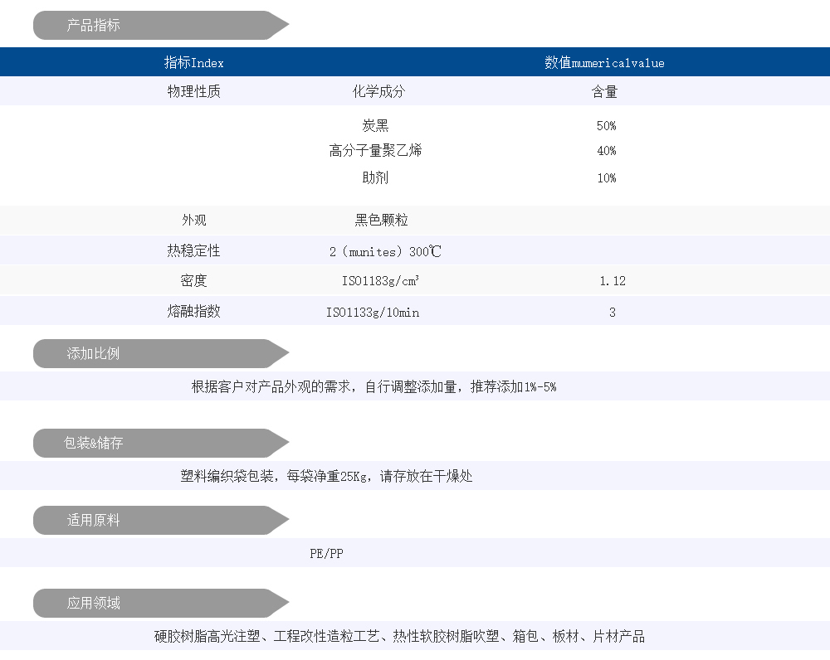Click the 数值mumericalvalue column header
The height and width of the screenshot is (660, 830).
604,63
